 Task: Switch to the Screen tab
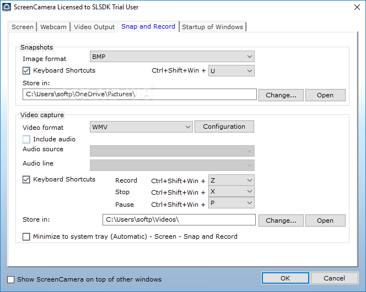23,27
